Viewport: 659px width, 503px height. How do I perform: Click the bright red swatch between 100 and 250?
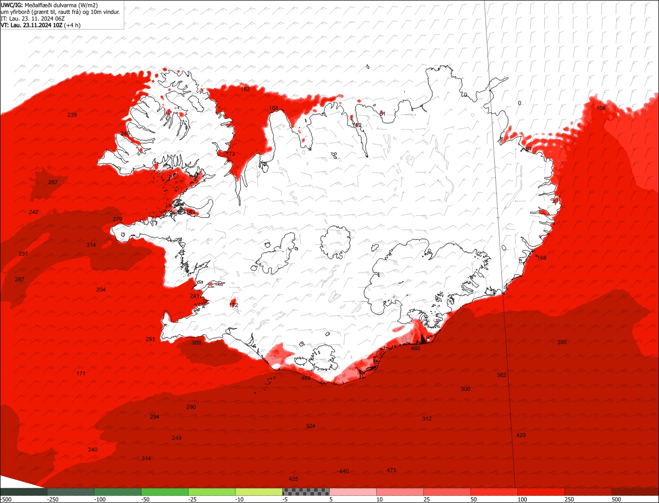pos(542,492)
